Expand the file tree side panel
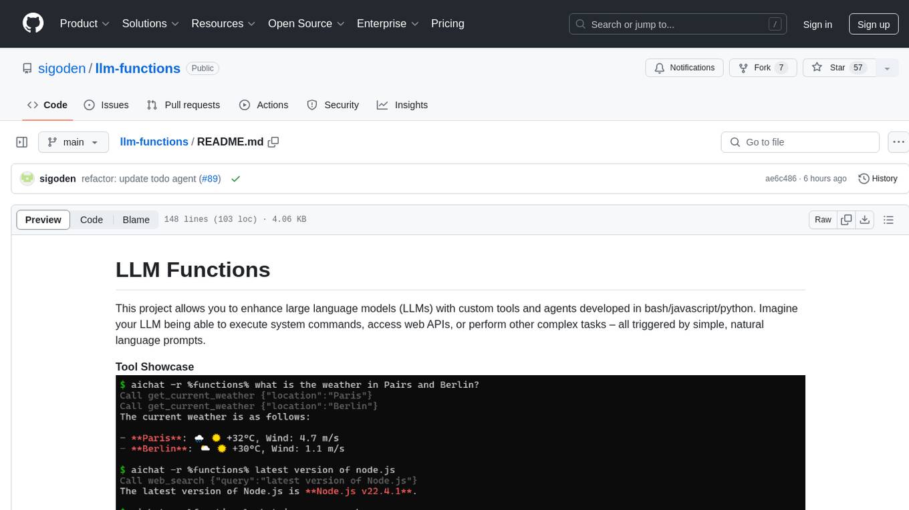 click(x=22, y=142)
